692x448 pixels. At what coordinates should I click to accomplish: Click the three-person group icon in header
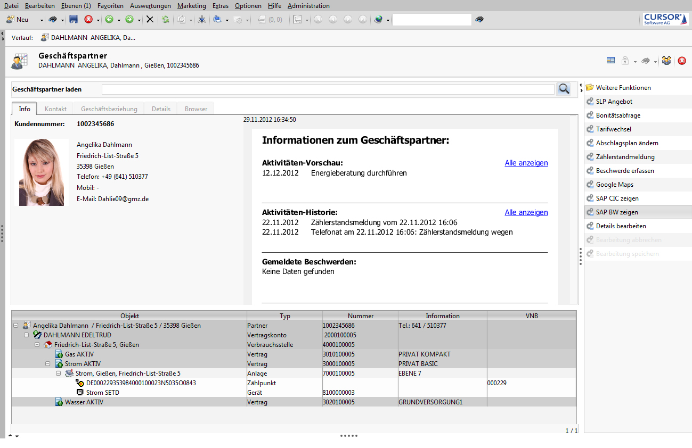pos(666,61)
